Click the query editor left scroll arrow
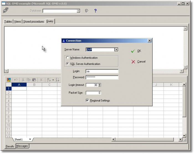 tap(6, 71)
